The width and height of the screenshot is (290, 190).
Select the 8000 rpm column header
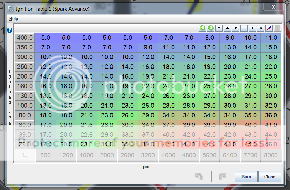(x=271, y=156)
